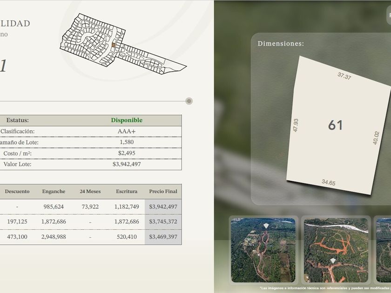Click the escritura value '520,410'
391x293 pixels.
pyautogui.click(x=127, y=237)
